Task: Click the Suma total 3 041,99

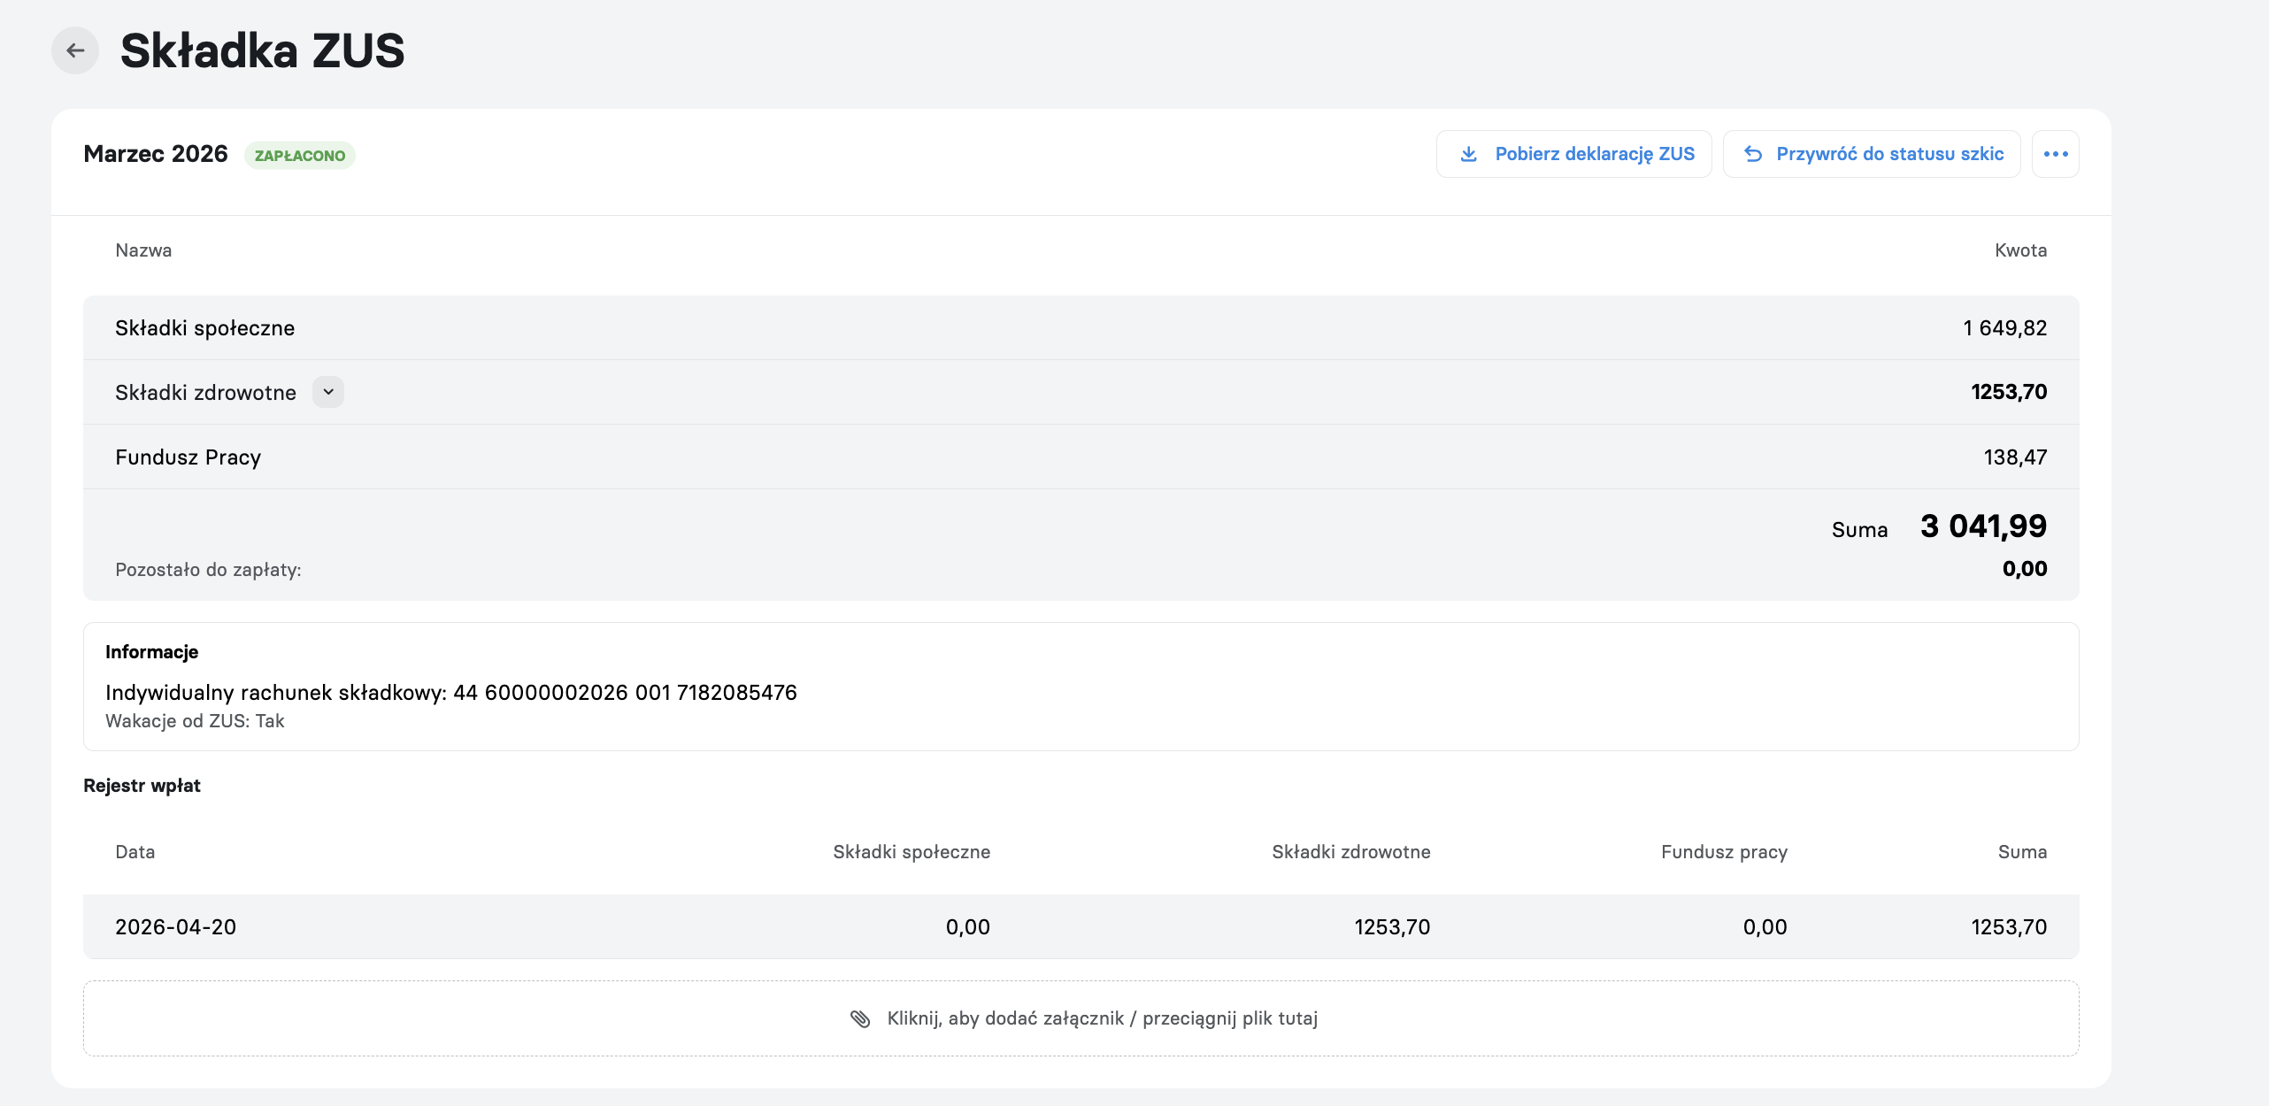Action: 1983,526
